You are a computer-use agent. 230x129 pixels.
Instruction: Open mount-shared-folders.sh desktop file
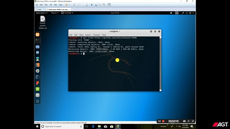[43, 22]
